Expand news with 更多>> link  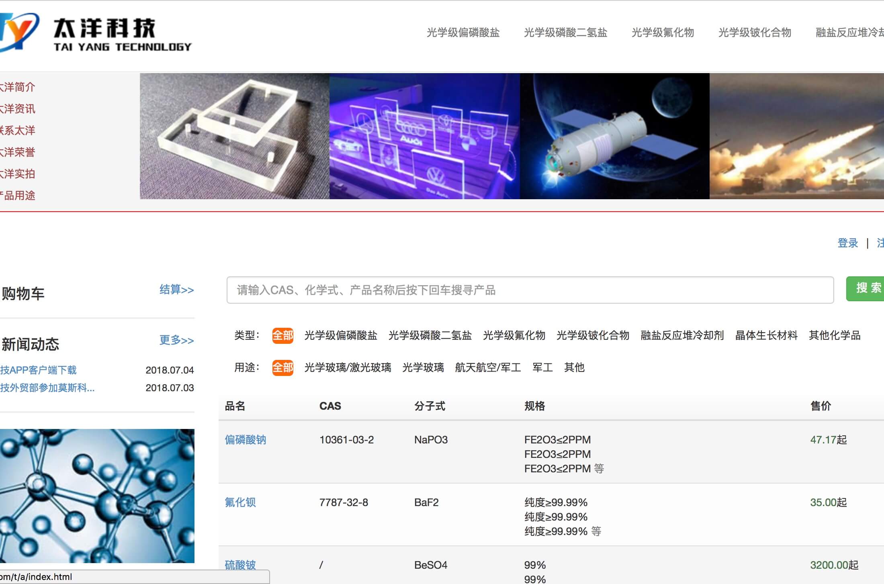176,340
